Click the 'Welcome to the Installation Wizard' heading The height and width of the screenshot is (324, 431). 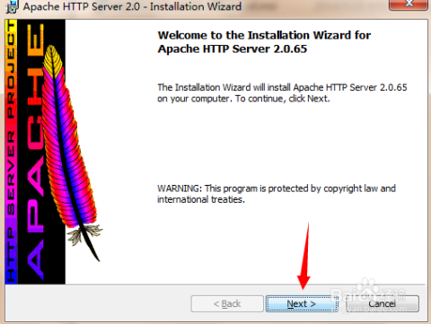[x=264, y=42]
